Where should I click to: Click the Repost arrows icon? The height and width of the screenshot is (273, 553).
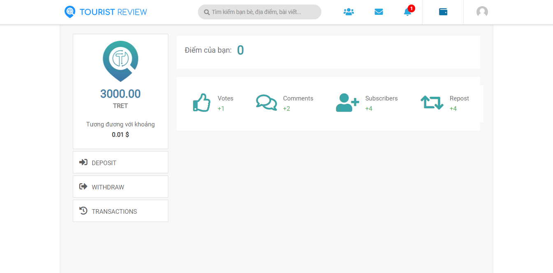pyautogui.click(x=432, y=103)
